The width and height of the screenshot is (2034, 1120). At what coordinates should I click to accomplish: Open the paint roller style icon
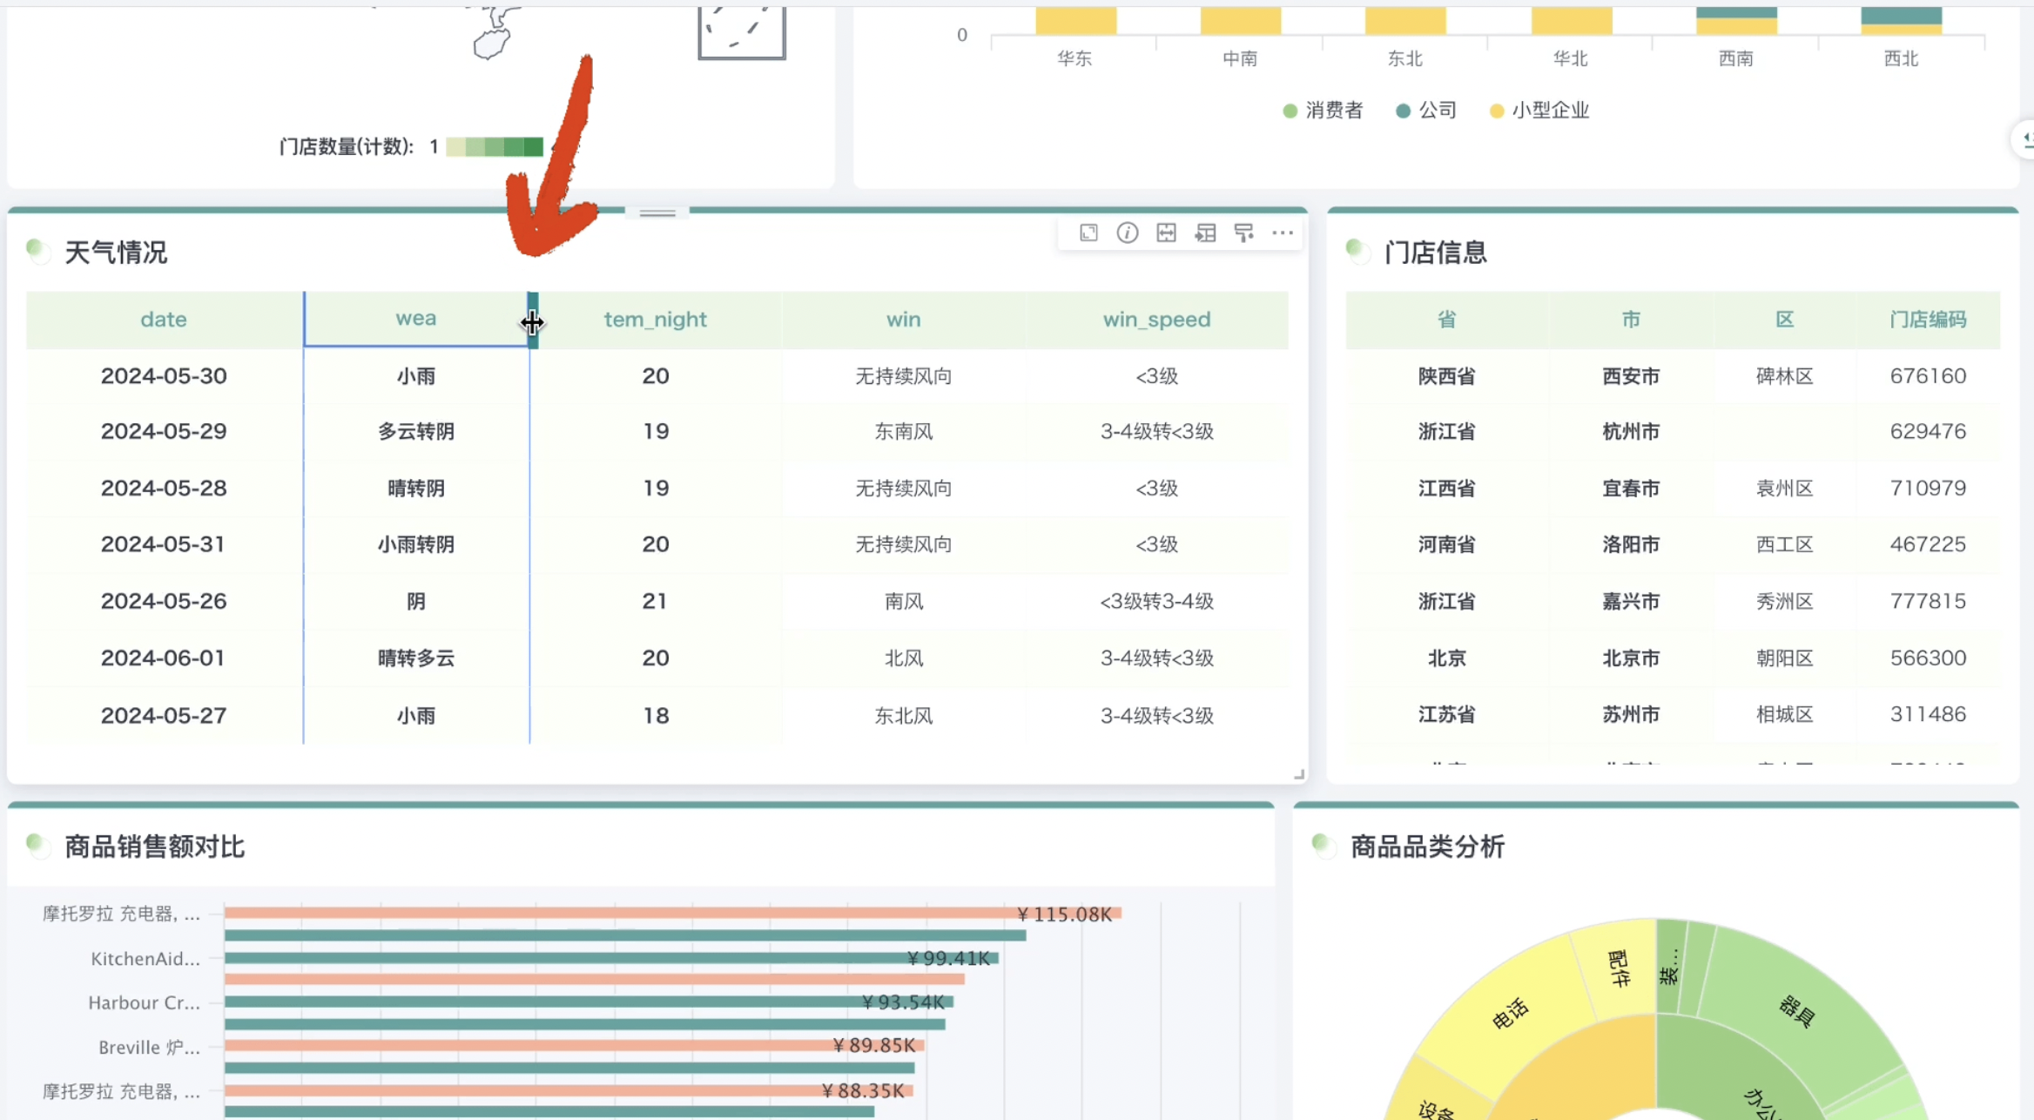(1244, 233)
